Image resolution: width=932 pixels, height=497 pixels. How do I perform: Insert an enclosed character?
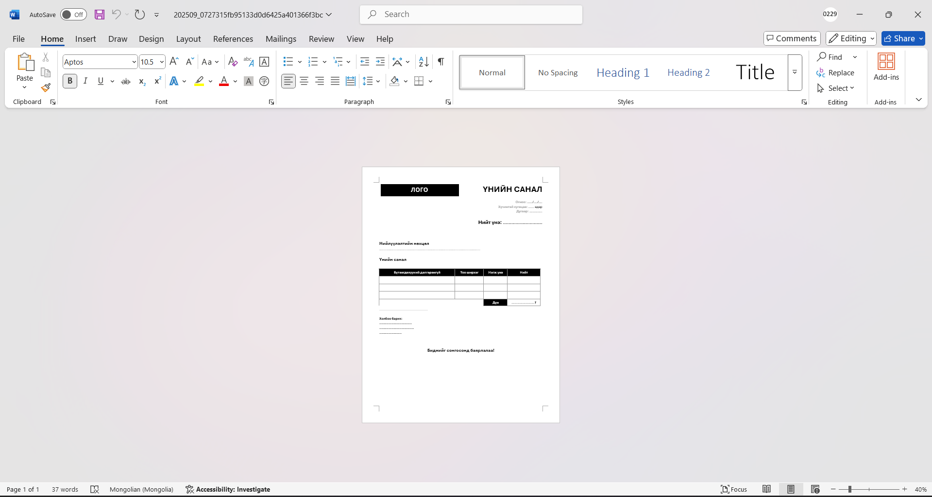(264, 81)
